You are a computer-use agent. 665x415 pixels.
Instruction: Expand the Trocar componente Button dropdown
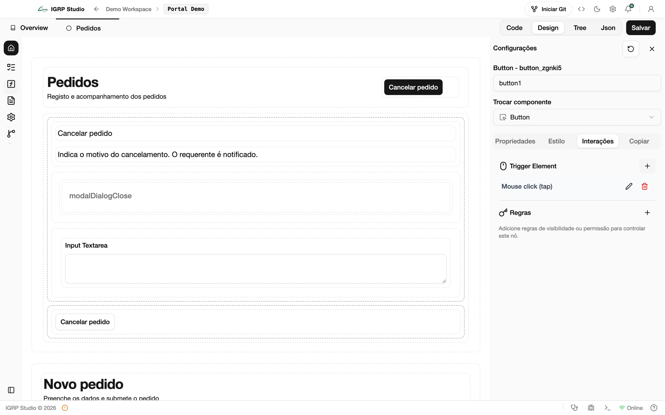point(577,117)
